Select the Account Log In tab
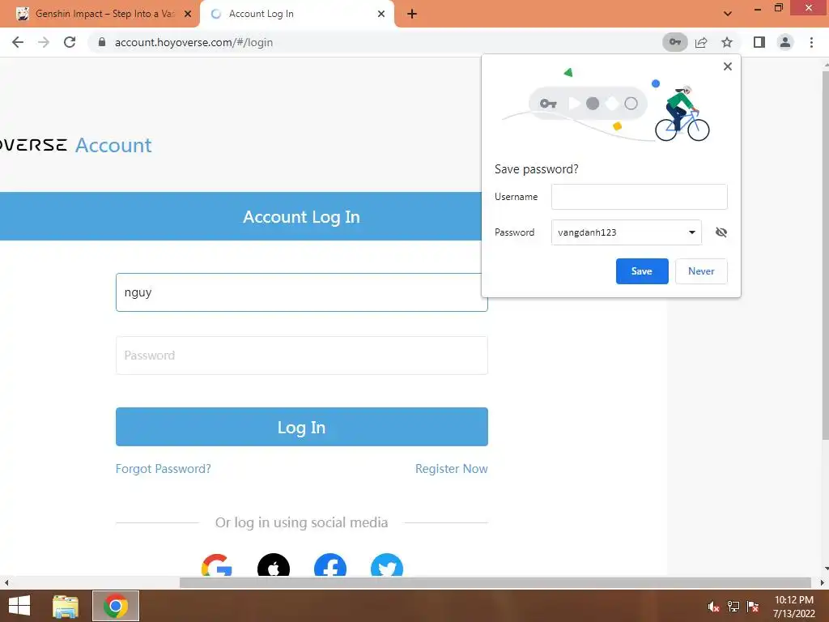Image resolution: width=829 pixels, height=622 pixels. (x=296, y=14)
